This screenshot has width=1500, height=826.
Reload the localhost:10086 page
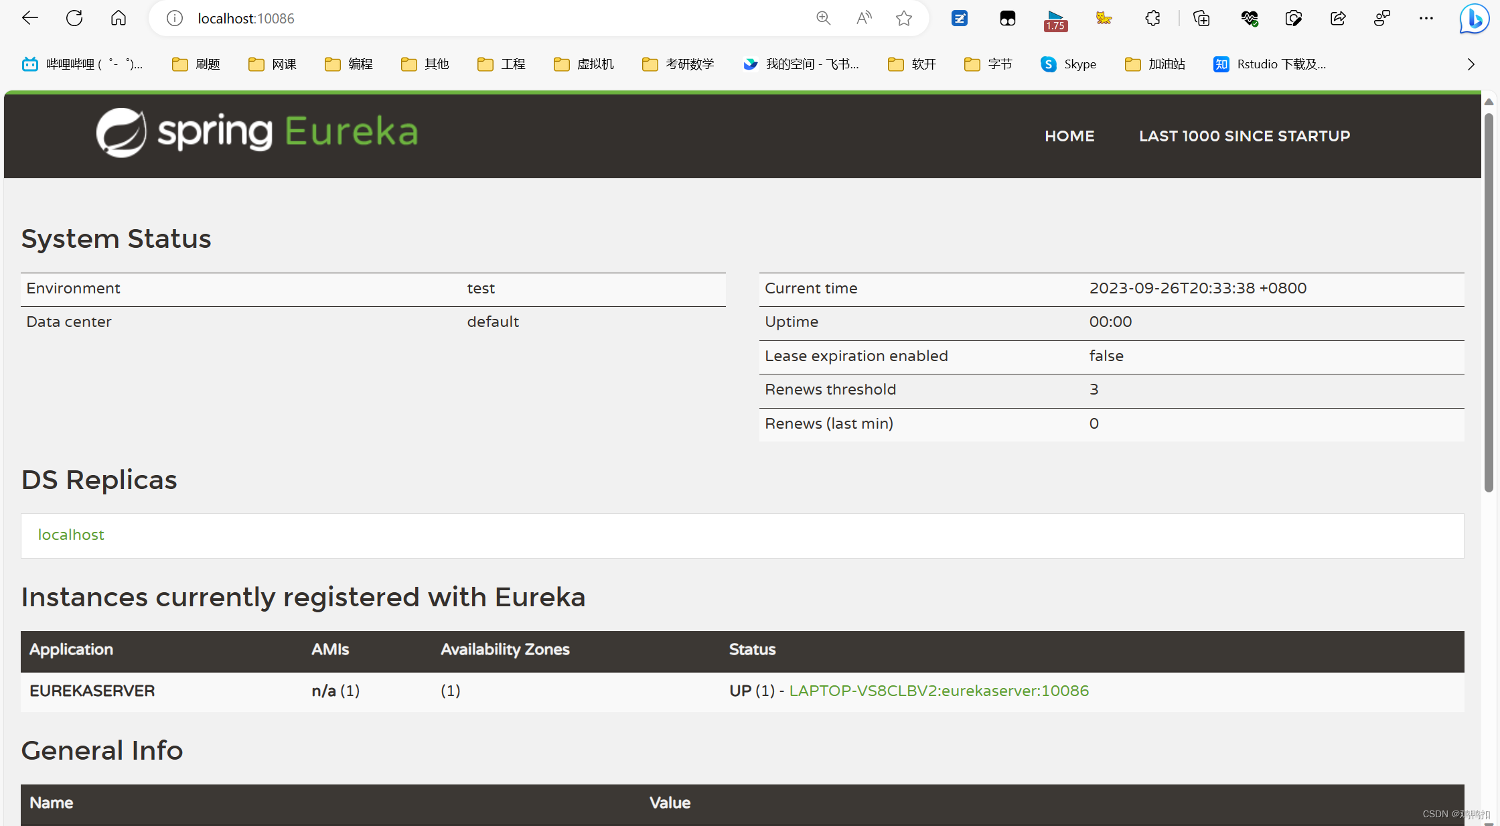pyautogui.click(x=74, y=18)
